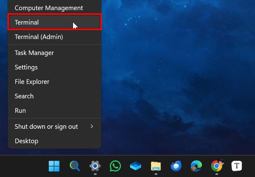Expand Shut down or sign out submenu
Viewport: 255px width, 177px height.
coord(54,127)
